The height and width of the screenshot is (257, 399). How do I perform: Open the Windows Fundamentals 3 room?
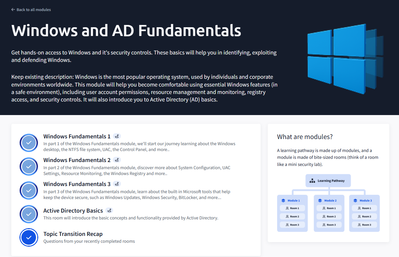(x=77, y=184)
